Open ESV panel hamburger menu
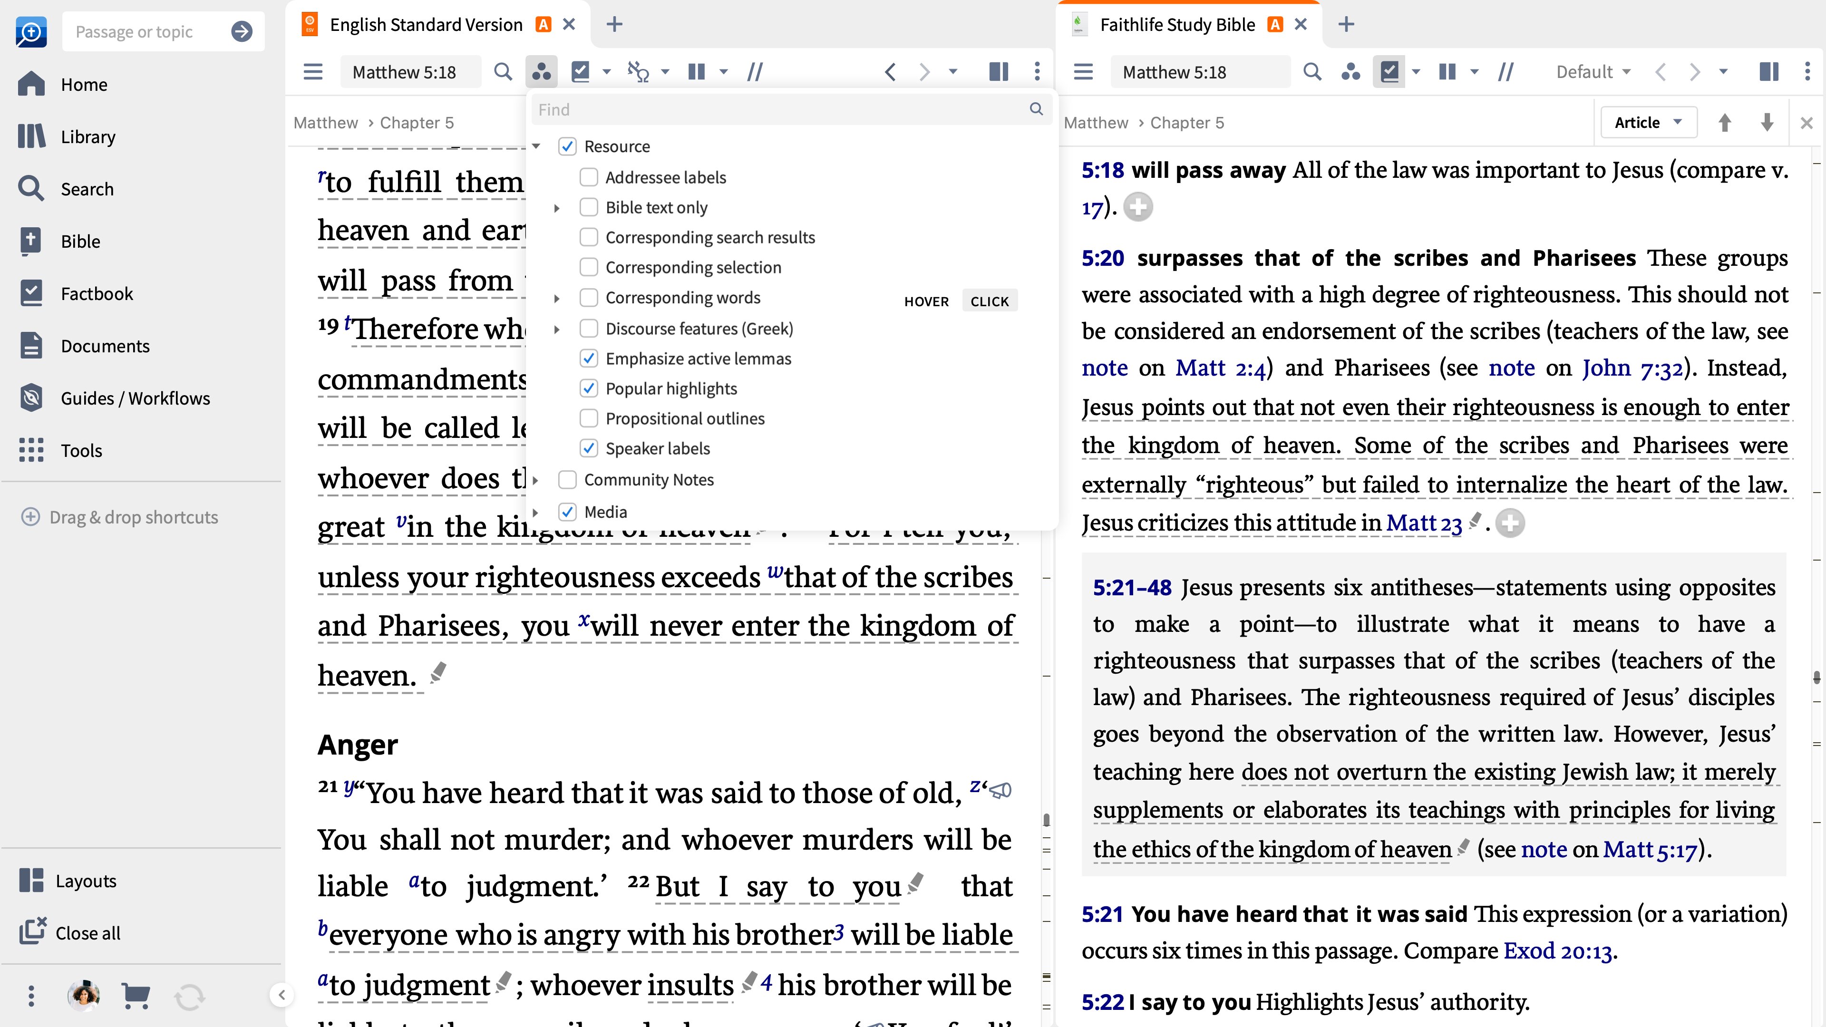 click(x=312, y=72)
